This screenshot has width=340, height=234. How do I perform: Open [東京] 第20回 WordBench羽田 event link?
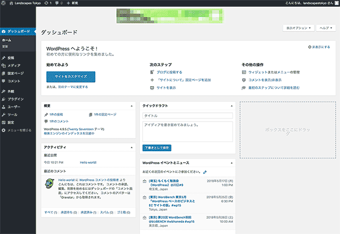click(x=172, y=219)
